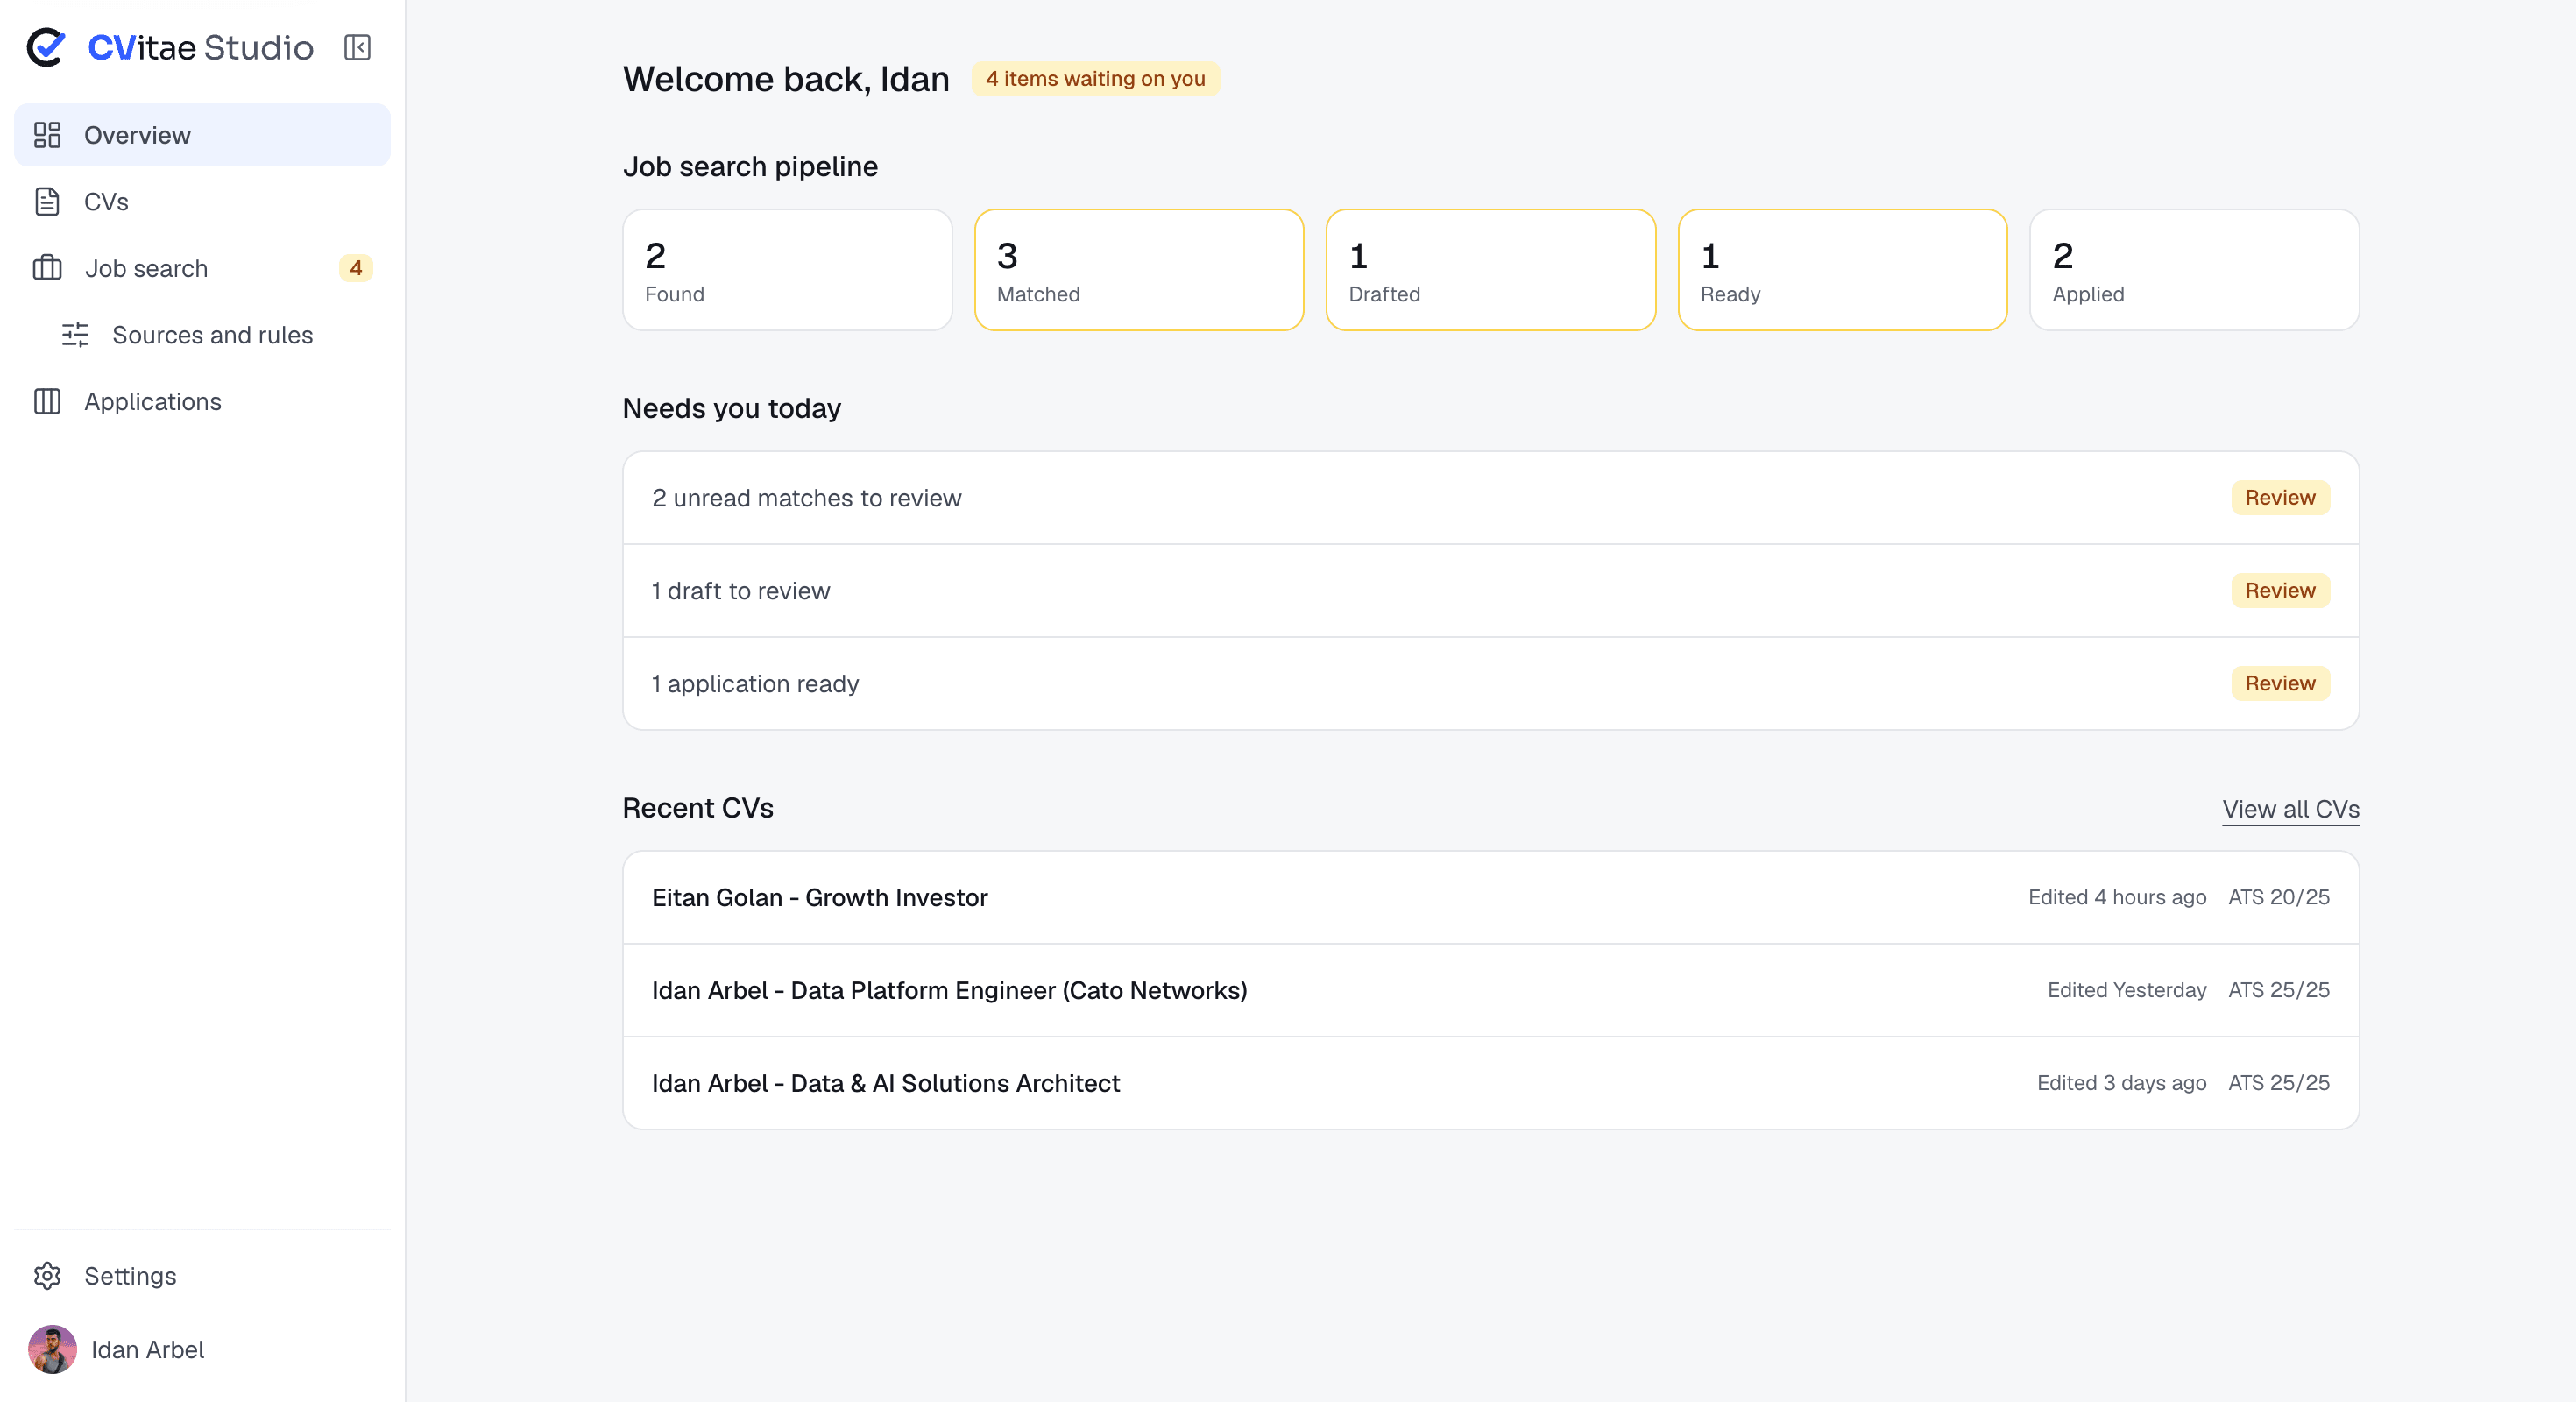Click the ATS 20/25 score
This screenshot has width=2576, height=1402.
2279,897
